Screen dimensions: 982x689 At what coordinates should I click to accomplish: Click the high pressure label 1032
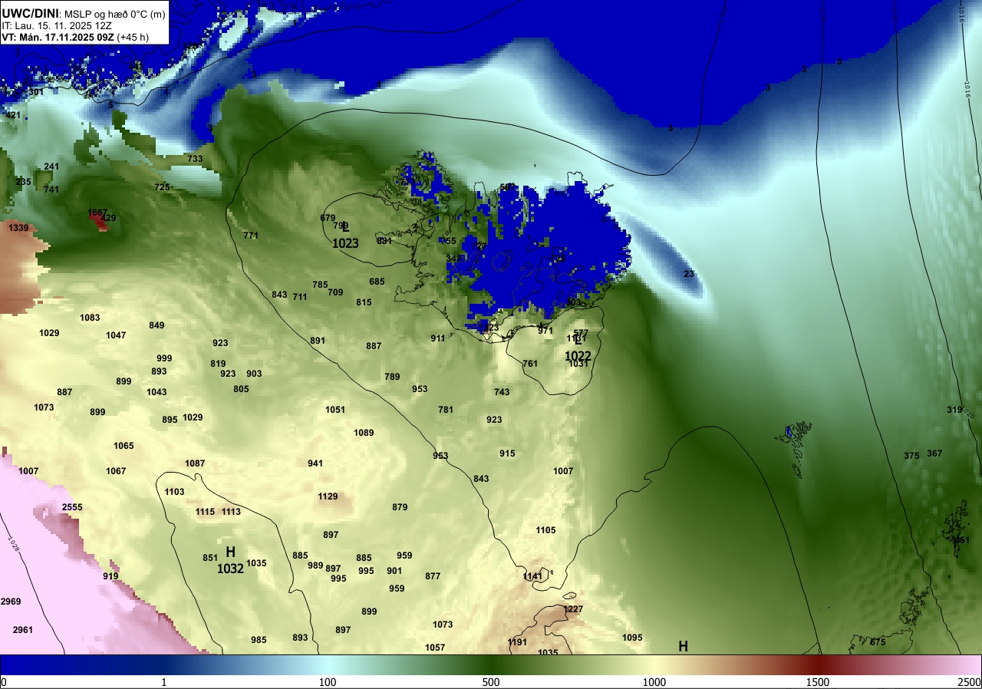click(230, 569)
